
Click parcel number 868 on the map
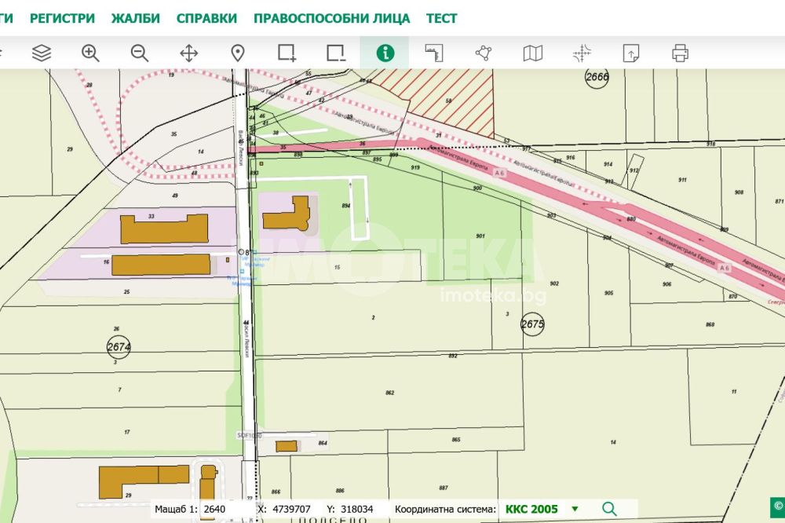(710, 324)
